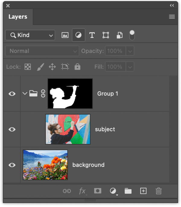Unlink mask chain icon on Group 1

point(43,94)
